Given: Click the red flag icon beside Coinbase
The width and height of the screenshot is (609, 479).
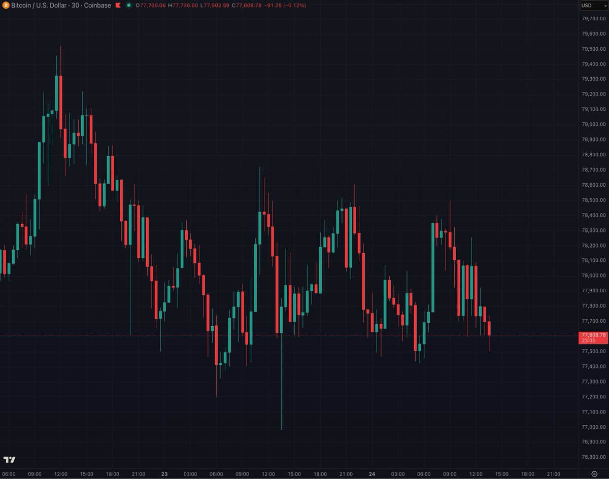Looking at the screenshot, I should click(x=118, y=6).
